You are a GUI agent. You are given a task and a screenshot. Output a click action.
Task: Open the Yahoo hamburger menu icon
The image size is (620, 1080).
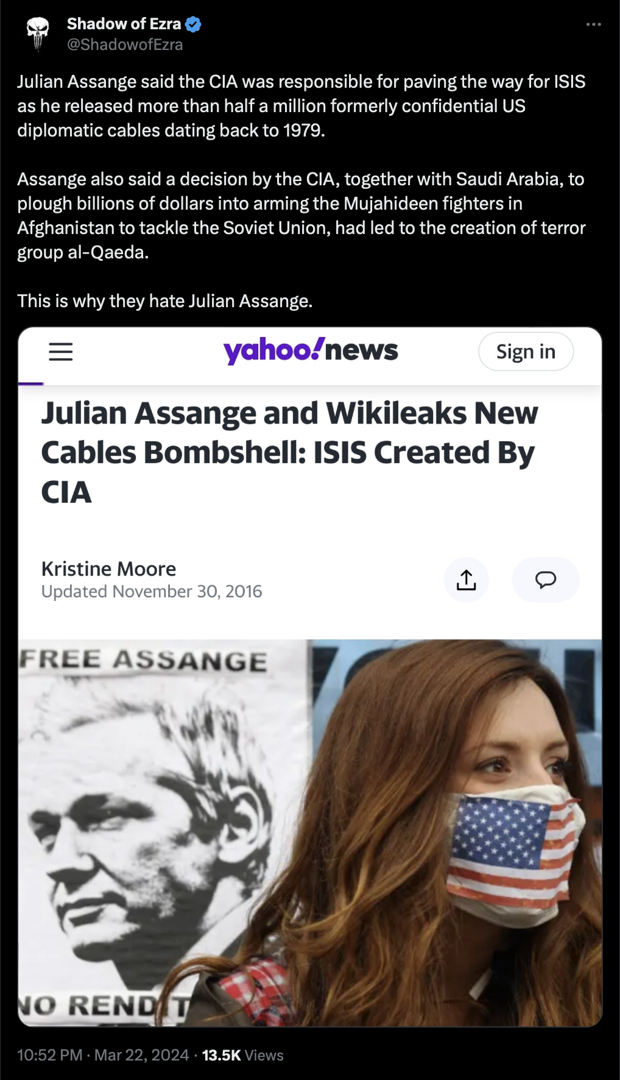pyautogui.click(x=61, y=352)
